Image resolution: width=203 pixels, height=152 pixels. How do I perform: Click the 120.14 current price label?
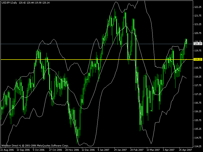(x=198, y=44)
